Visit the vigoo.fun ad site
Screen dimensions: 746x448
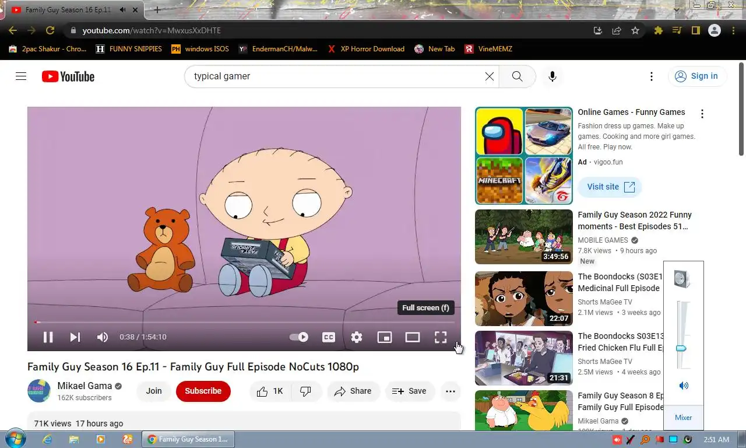pos(610,187)
